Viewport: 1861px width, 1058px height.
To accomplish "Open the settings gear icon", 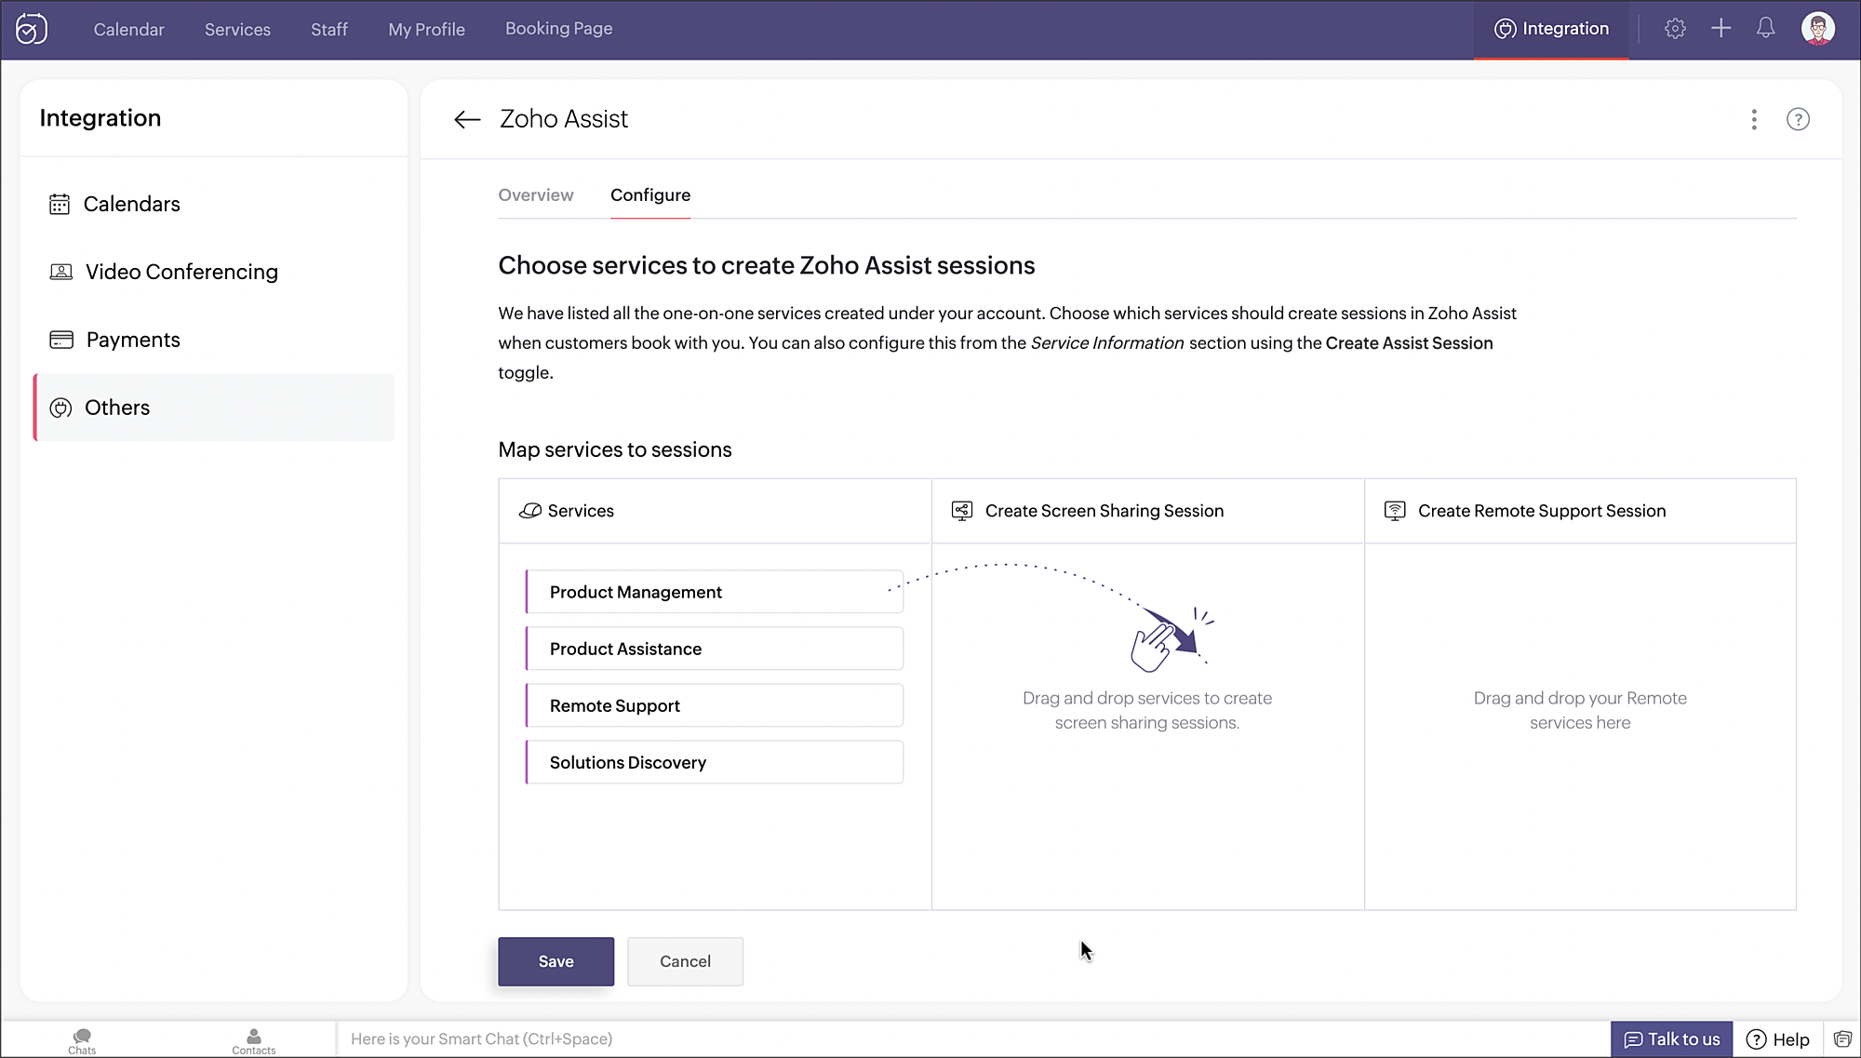I will point(1675,29).
